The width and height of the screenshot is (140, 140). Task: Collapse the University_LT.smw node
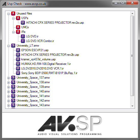(8, 46)
